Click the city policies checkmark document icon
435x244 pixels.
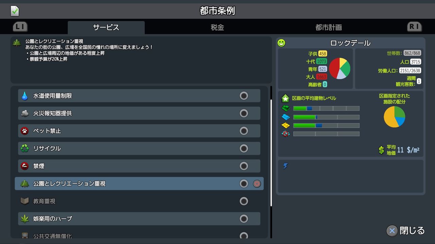coord(15,11)
